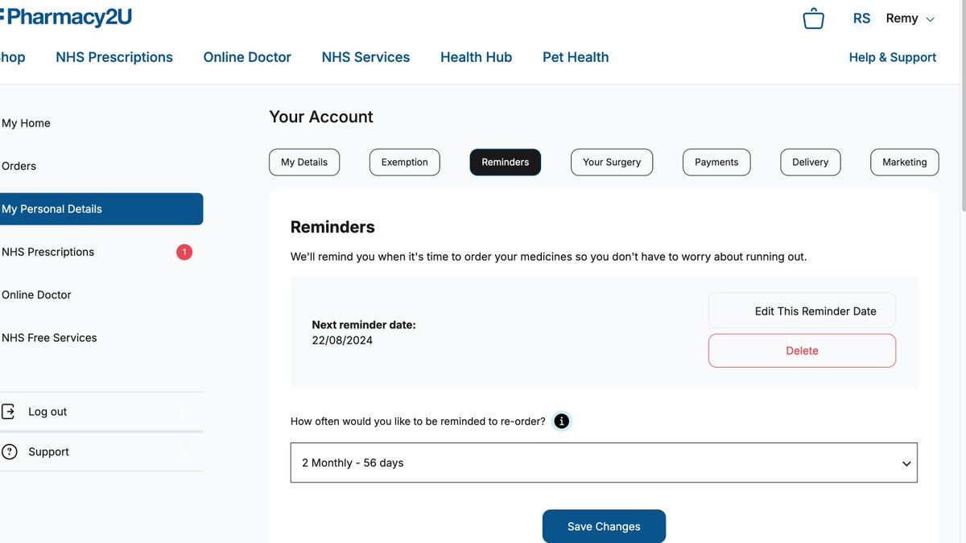Image resolution: width=966 pixels, height=543 pixels.
Task: Click the RS user avatar
Action: 861,19
